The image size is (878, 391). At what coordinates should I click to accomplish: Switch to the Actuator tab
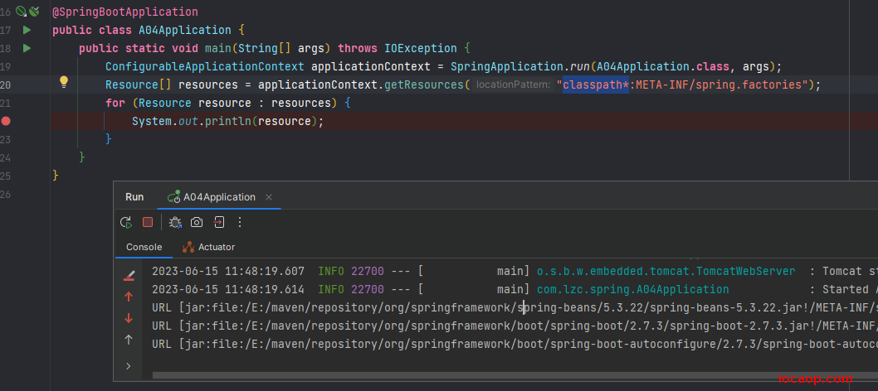[208, 247]
